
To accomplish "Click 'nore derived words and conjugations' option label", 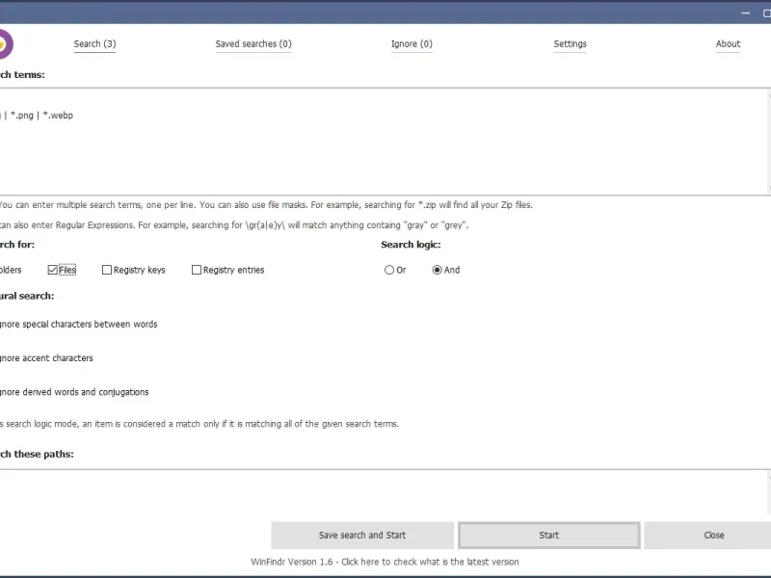I will click(x=74, y=392).
